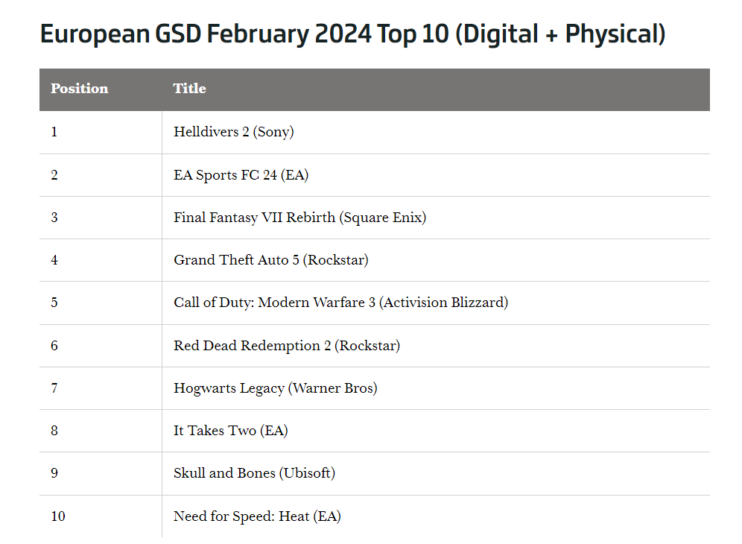Click the Title column header
Screen dimensions: 742x544
[190, 89]
